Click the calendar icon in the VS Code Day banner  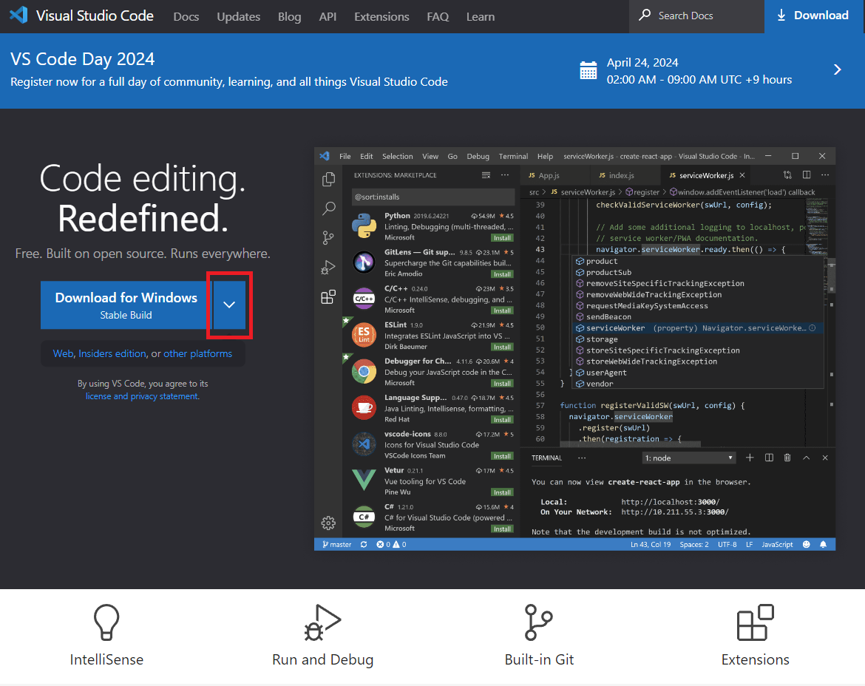[x=588, y=70]
